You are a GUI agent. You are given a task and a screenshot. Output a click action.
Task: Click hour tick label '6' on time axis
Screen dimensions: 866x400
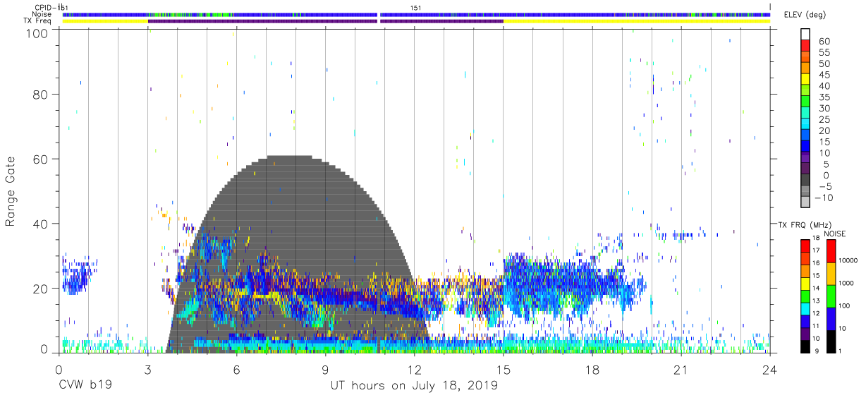(236, 369)
